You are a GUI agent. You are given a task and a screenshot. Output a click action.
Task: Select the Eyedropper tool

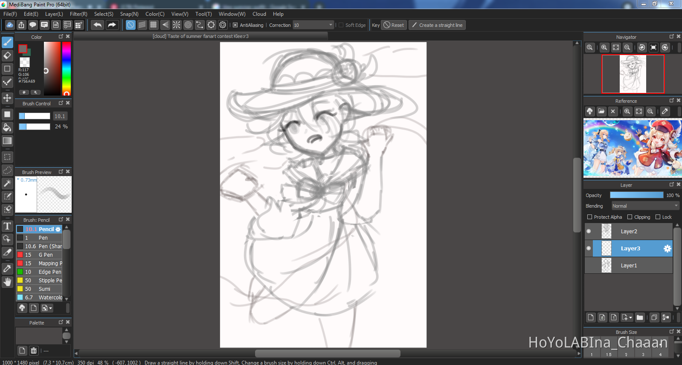click(x=7, y=269)
